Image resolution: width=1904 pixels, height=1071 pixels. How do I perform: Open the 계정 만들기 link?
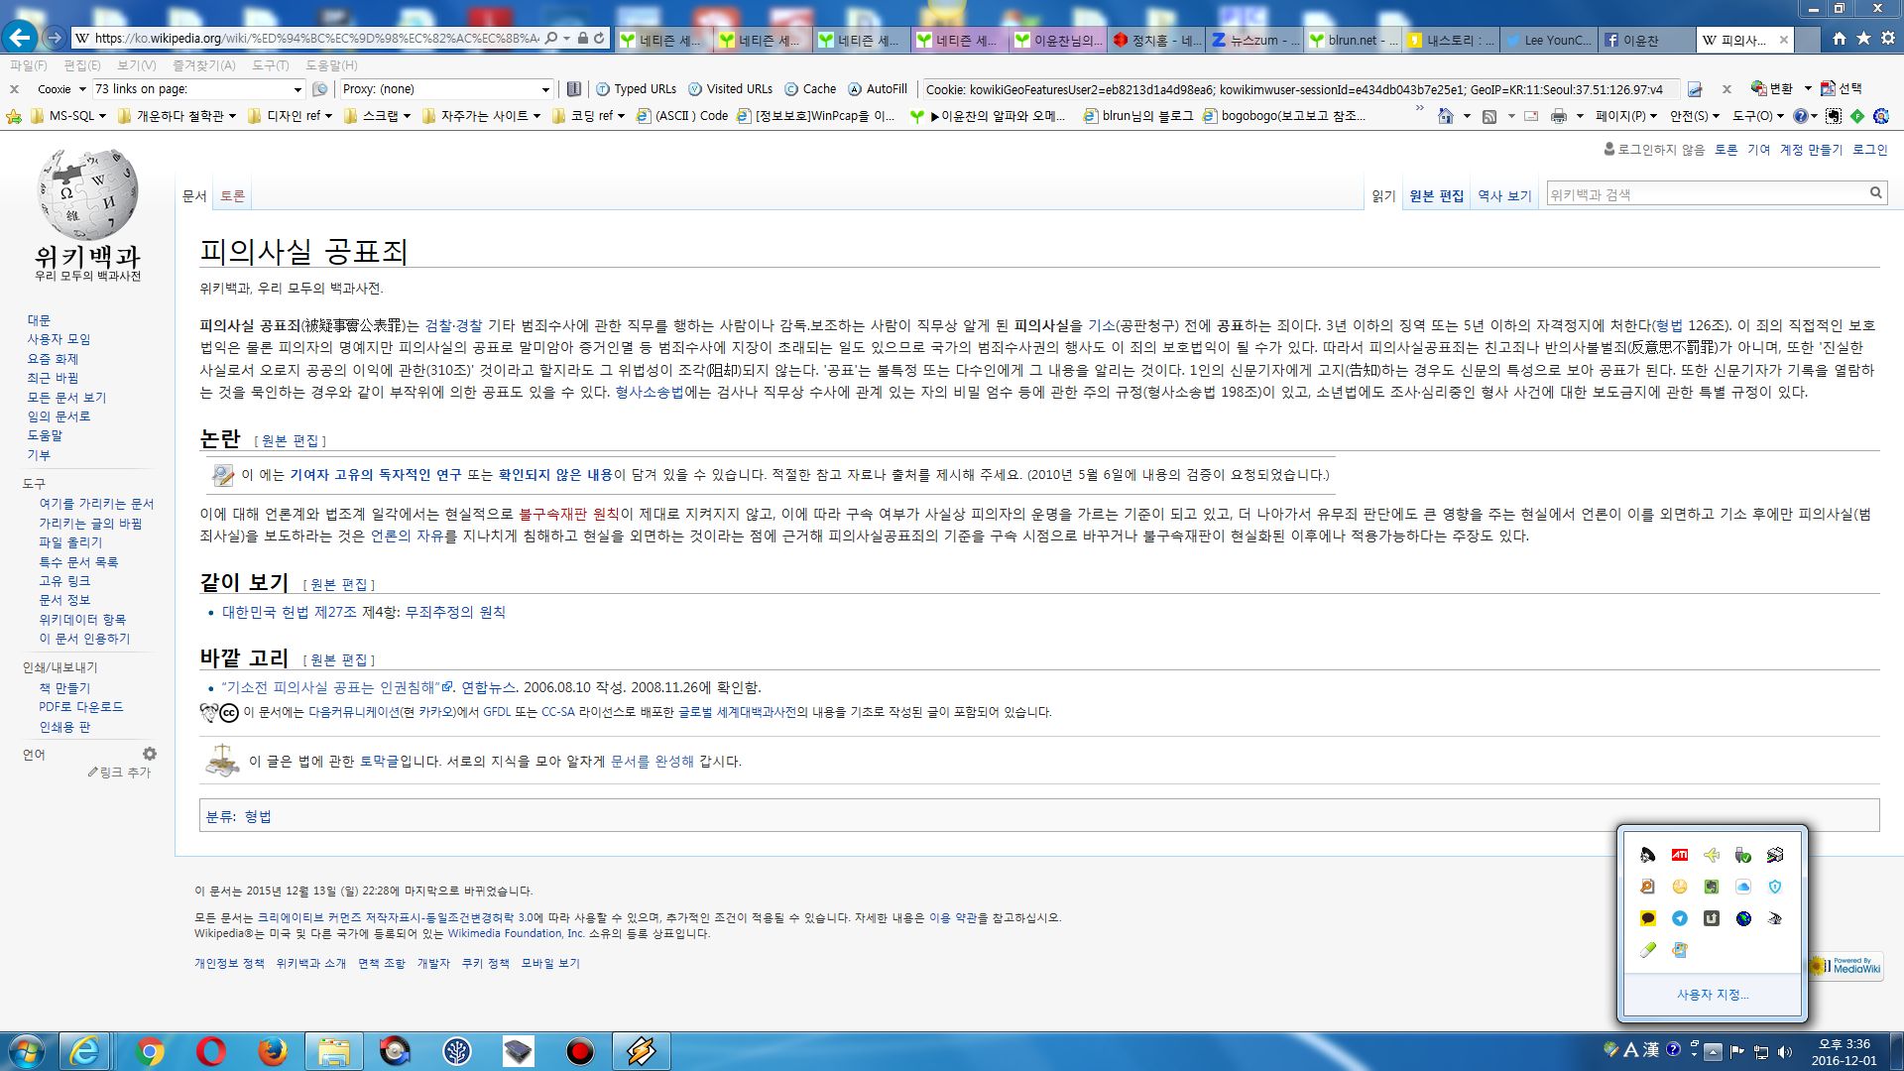pos(1811,150)
